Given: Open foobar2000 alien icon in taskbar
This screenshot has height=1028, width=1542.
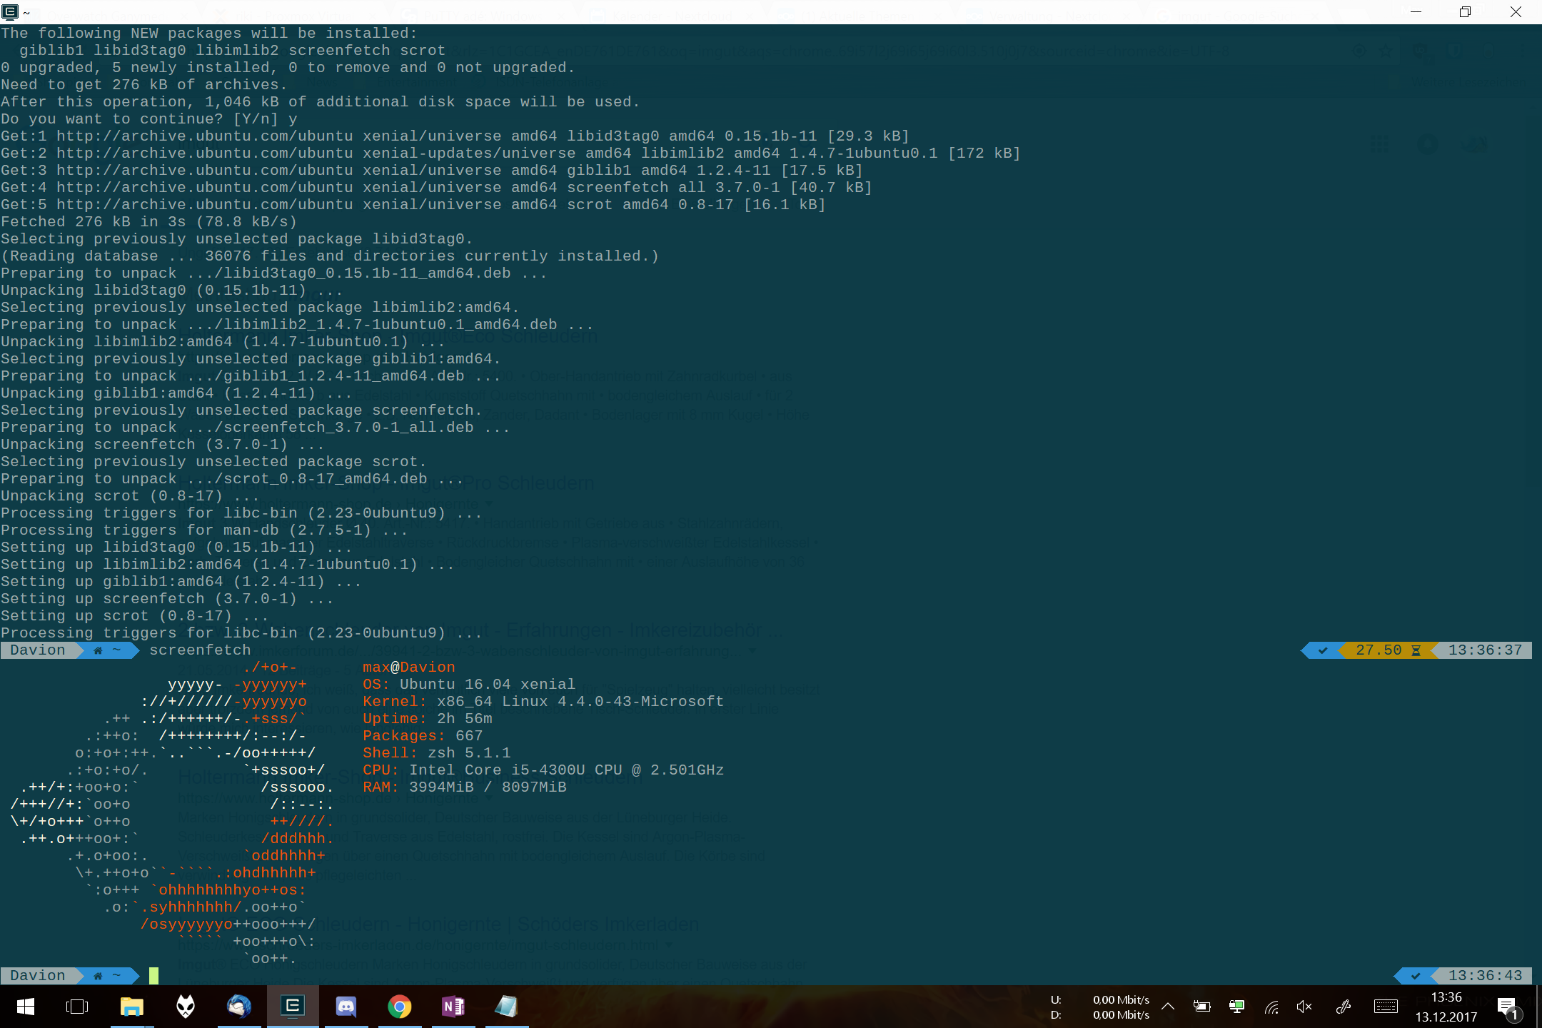Looking at the screenshot, I should click(x=186, y=1007).
